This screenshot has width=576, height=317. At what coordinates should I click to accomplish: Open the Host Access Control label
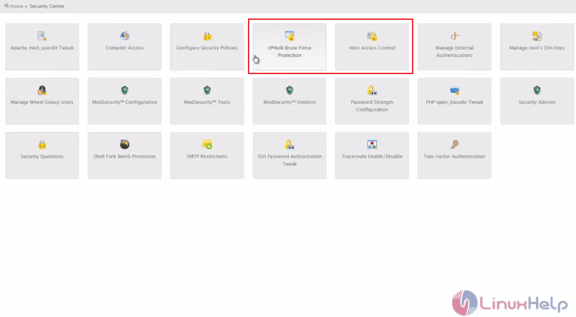pos(372,48)
